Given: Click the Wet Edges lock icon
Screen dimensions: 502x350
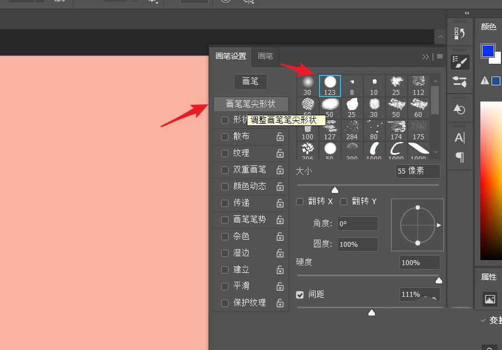Looking at the screenshot, I should [280, 253].
